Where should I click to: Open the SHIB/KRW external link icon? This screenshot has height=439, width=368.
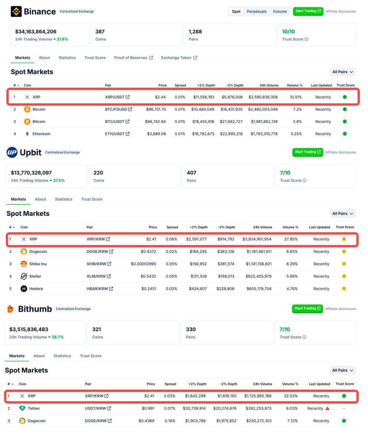[x=109, y=264]
